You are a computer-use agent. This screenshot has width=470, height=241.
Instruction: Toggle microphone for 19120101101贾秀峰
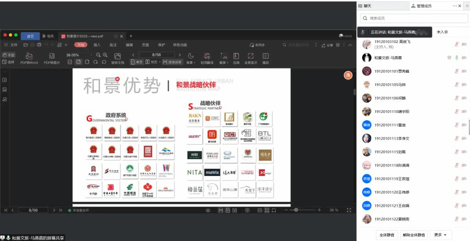click(x=457, y=71)
